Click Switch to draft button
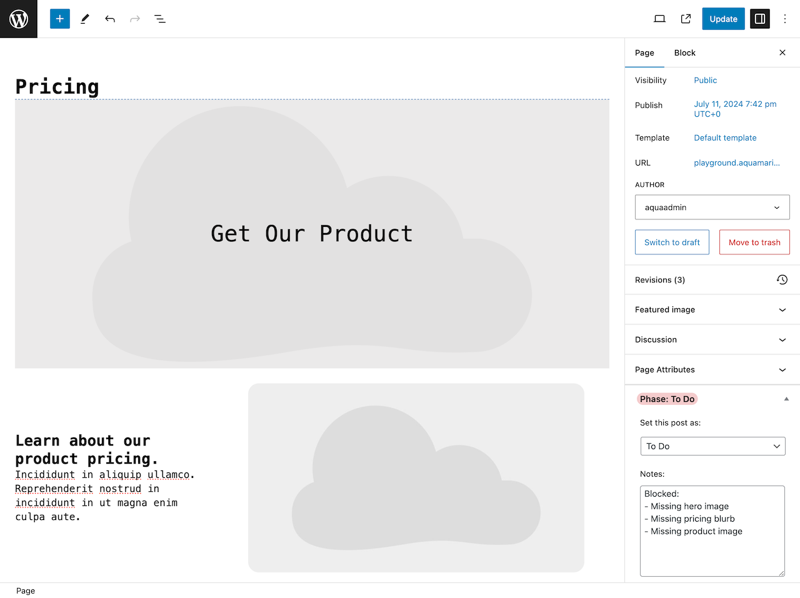The height and width of the screenshot is (598, 800). [x=672, y=242]
